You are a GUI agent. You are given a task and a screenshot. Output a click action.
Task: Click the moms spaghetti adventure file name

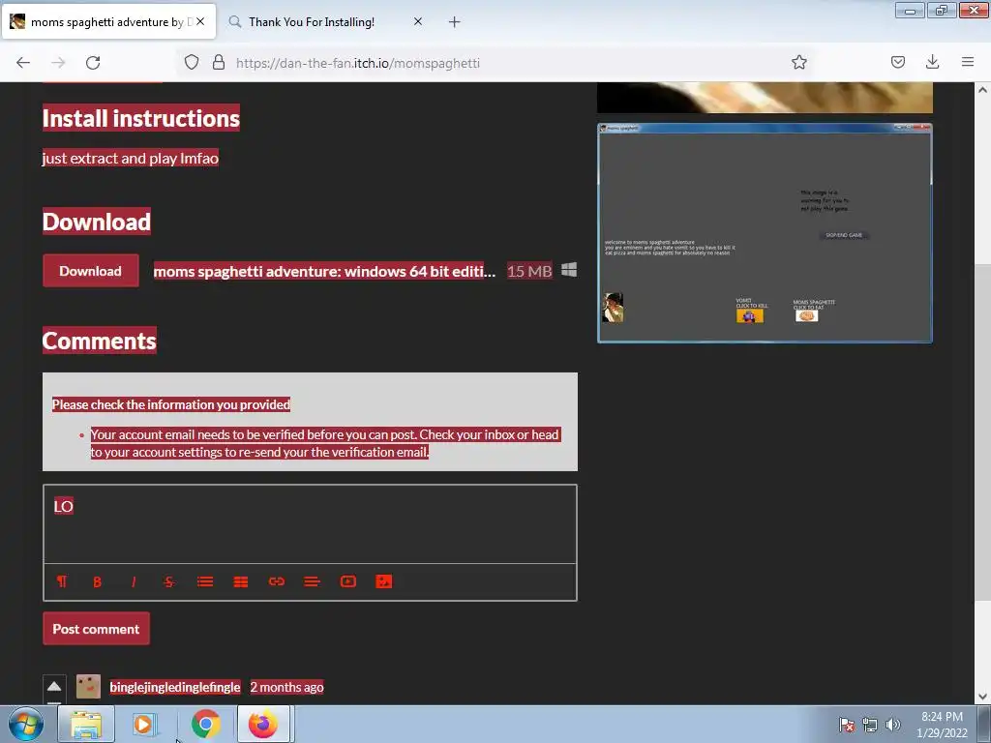click(x=324, y=271)
